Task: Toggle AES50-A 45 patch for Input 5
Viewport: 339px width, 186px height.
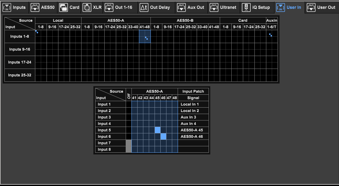Action: pyautogui.click(x=158, y=130)
